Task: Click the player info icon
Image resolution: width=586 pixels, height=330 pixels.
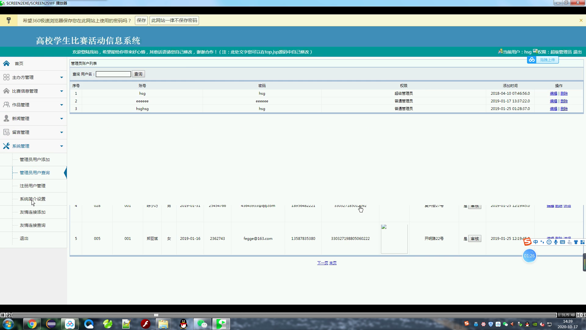Action: [x=583, y=315]
